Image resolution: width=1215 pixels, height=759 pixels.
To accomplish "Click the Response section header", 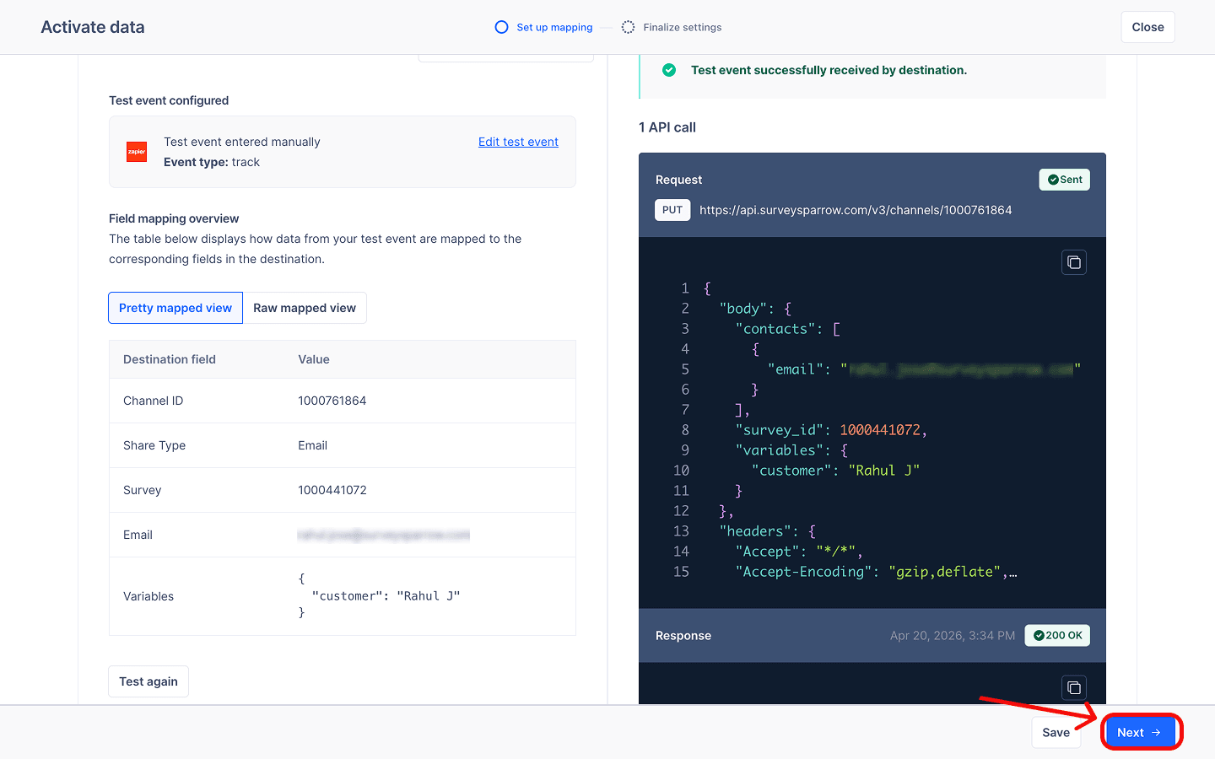I will 683,635.
